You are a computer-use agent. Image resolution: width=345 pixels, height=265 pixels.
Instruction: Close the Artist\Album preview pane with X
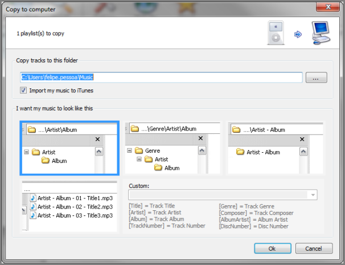(x=97, y=139)
